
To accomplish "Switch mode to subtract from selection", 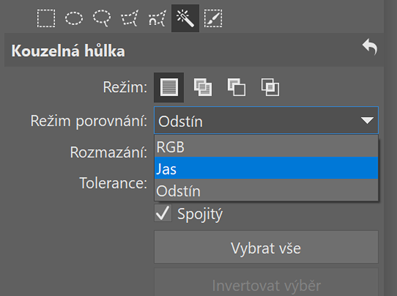I will [x=236, y=87].
